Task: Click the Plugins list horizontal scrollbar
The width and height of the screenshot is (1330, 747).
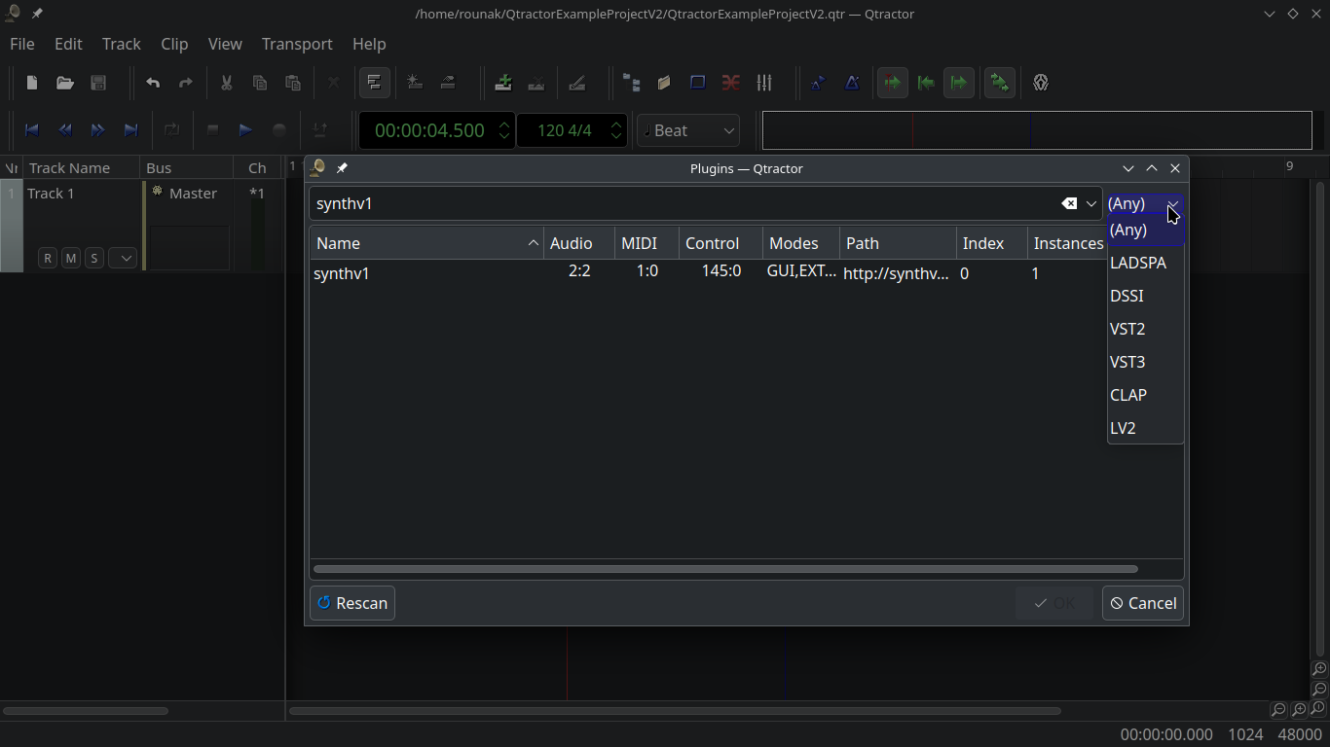Action: coord(725,569)
